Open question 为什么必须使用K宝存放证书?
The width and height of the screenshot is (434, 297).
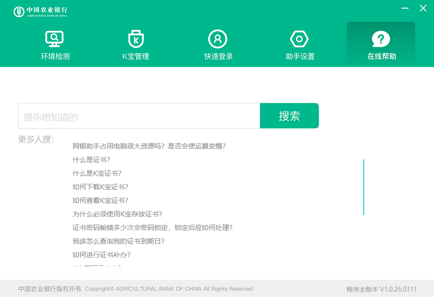[117, 214]
